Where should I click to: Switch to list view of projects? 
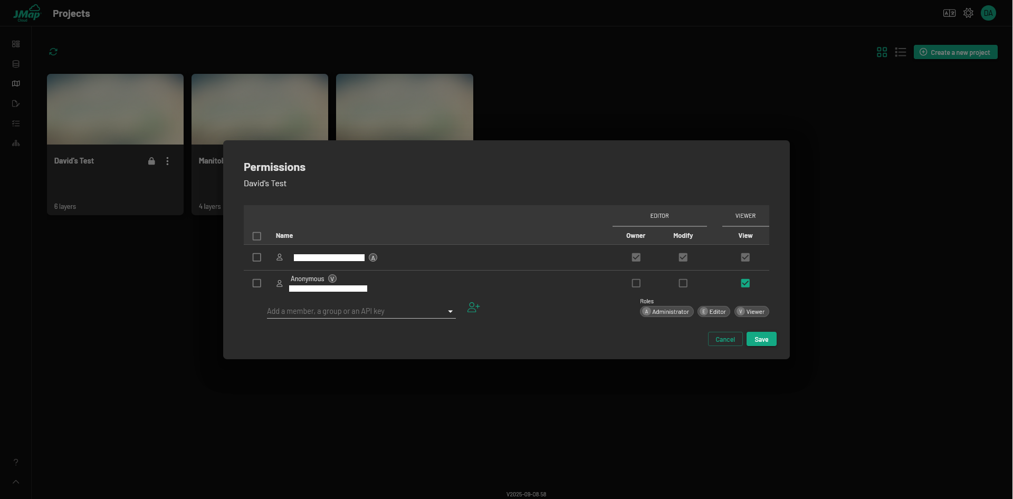click(x=901, y=52)
